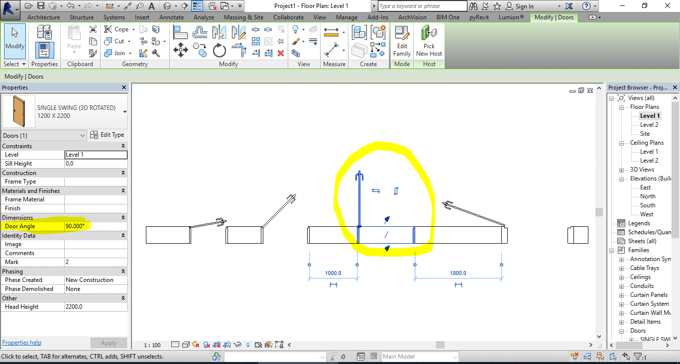Click the Edit Type button
Image resolution: width=680 pixels, height=364 pixels.
[x=108, y=135]
